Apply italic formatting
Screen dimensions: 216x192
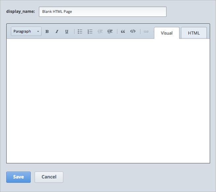point(57,32)
